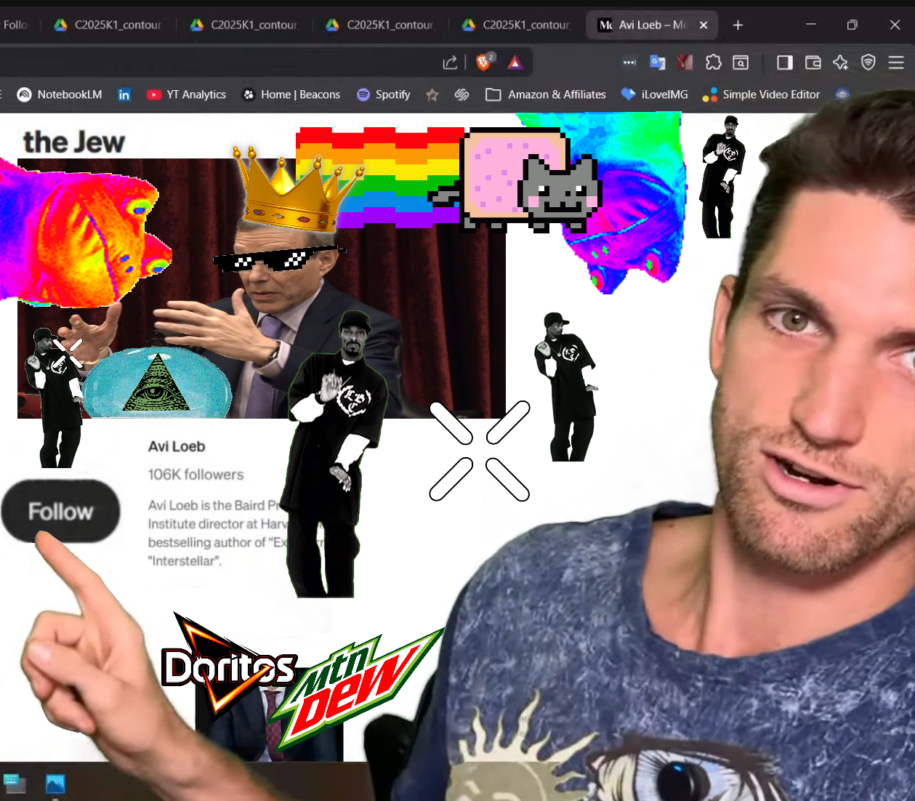Image resolution: width=915 pixels, height=801 pixels.
Task: Open Leo AI sparkle icon
Action: [841, 63]
